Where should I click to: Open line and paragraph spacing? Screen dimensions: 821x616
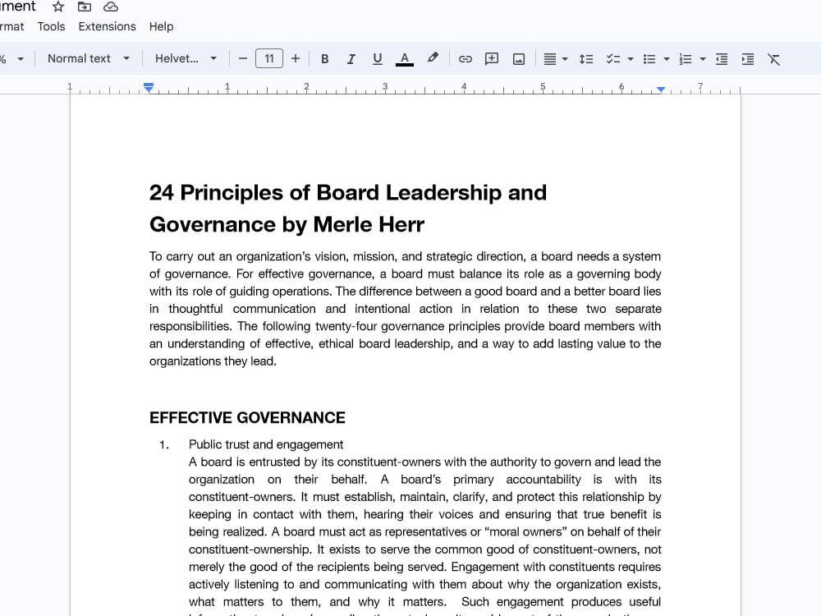coord(586,58)
